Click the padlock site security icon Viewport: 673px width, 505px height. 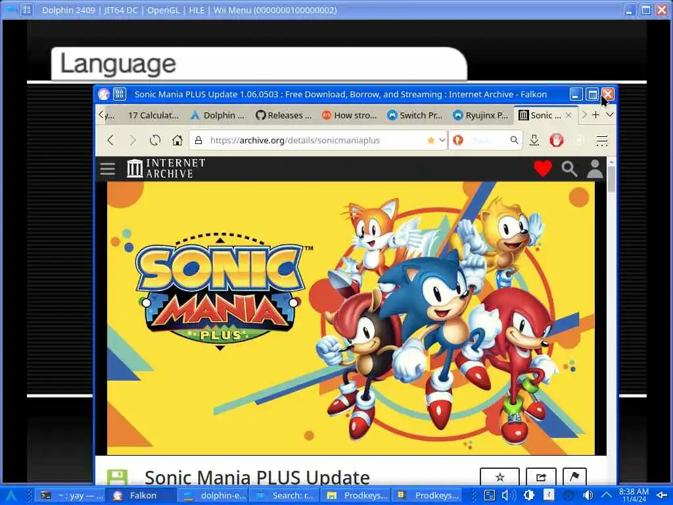click(198, 140)
